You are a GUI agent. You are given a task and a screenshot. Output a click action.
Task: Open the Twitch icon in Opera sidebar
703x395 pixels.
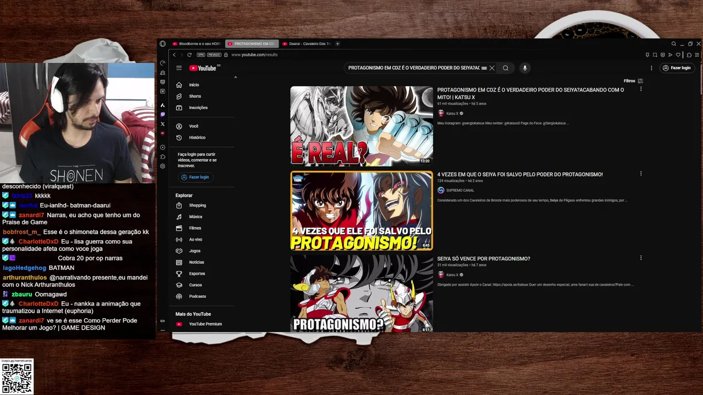(163, 114)
